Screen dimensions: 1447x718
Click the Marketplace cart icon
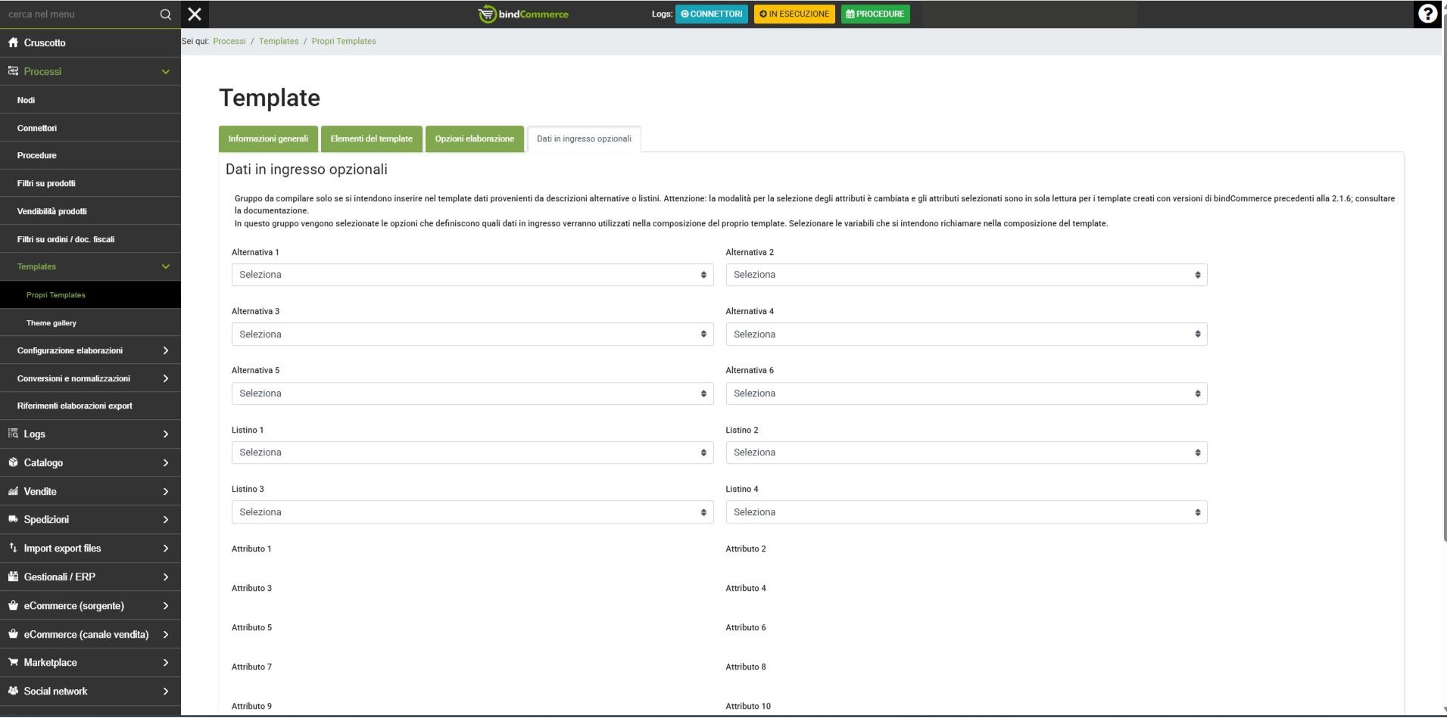pos(13,663)
